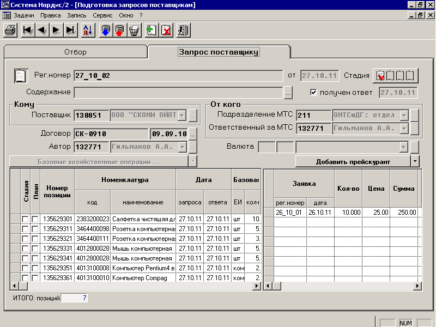
Task: Go to next record arrow
Action: 56,30
